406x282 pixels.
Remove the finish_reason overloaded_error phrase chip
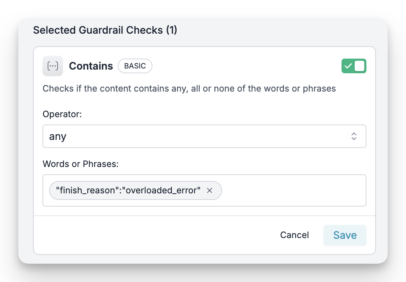[210, 190]
